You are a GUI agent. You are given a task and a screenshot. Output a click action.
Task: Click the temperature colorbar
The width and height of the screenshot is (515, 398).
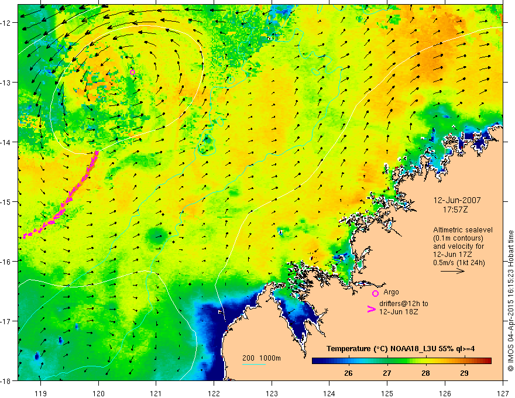pos(401,361)
